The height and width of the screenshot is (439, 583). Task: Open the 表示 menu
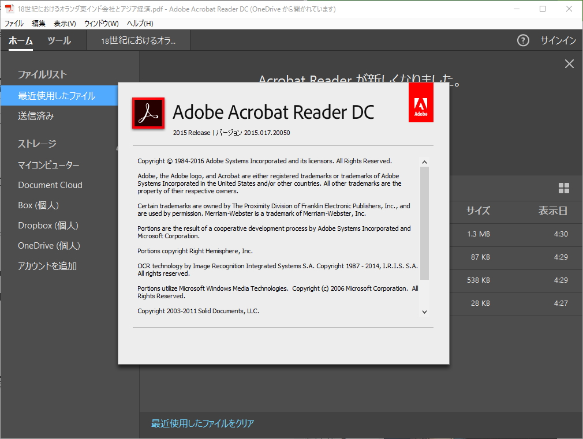(63, 23)
